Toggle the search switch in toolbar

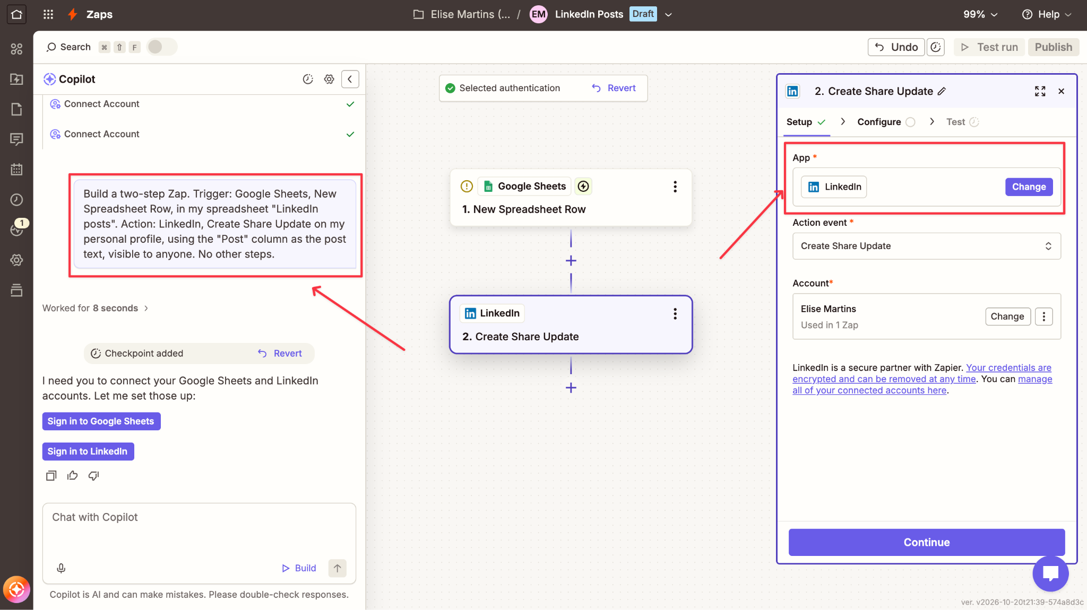[161, 47]
